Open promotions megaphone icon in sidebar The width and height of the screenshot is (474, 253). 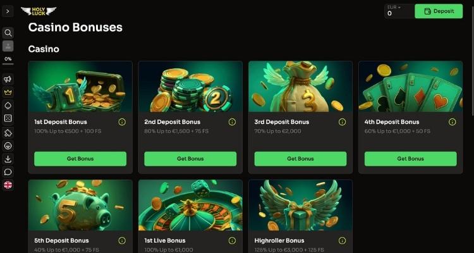[x=8, y=79]
